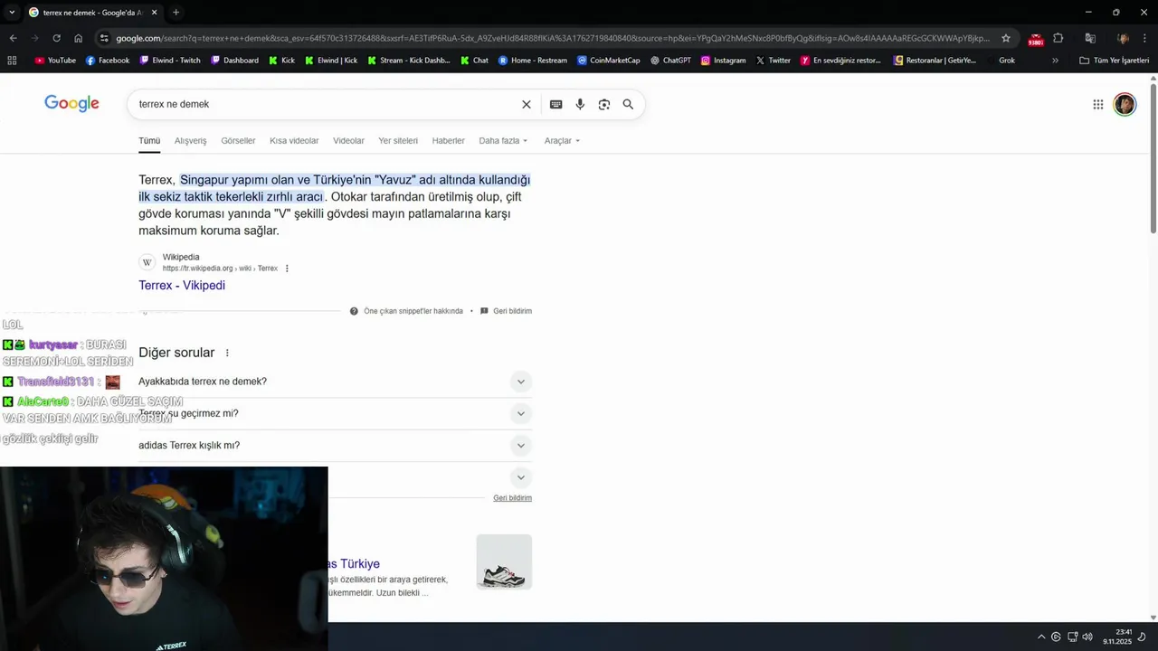Image resolution: width=1158 pixels, height=651 pixels.
Task: Click the browser address bar URL
Action: click(x=552, y=38)
